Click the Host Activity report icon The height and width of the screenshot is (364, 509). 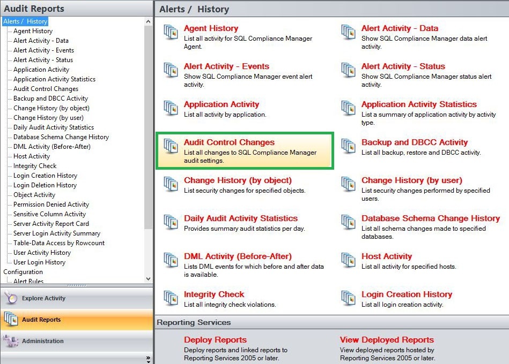(348, 260)
